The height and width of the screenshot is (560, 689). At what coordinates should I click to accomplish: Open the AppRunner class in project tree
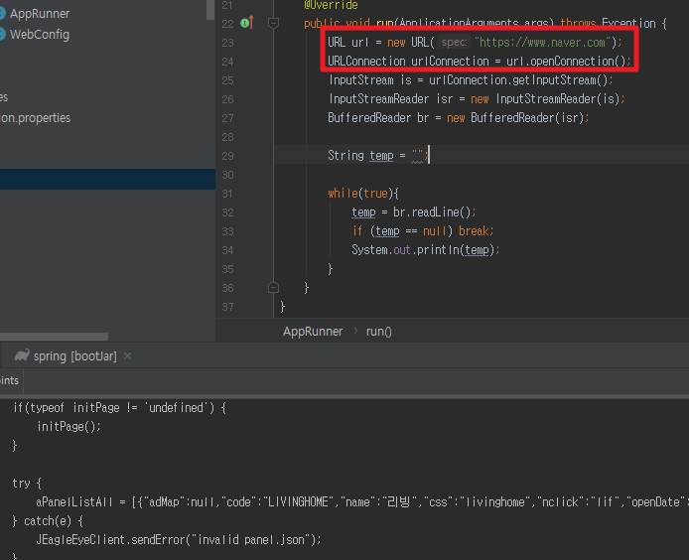tap(40, 14)
